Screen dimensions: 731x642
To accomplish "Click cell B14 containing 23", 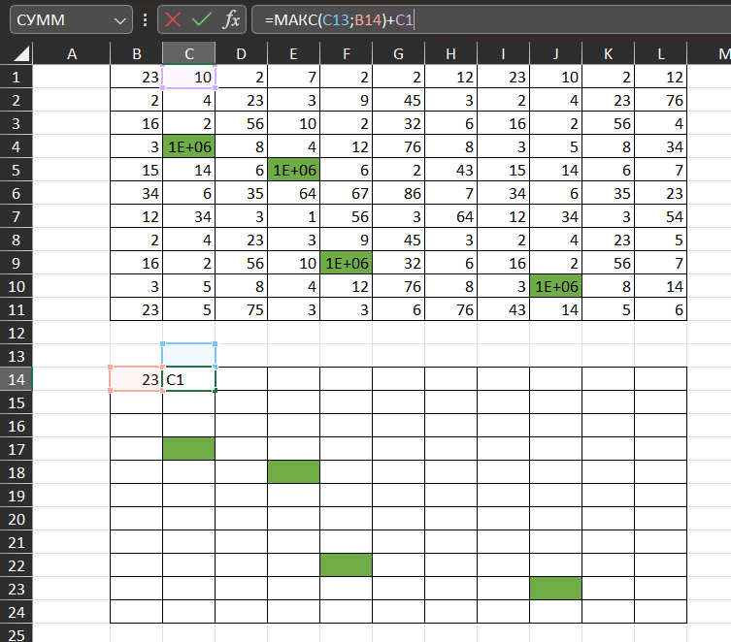I will (136, 379).
